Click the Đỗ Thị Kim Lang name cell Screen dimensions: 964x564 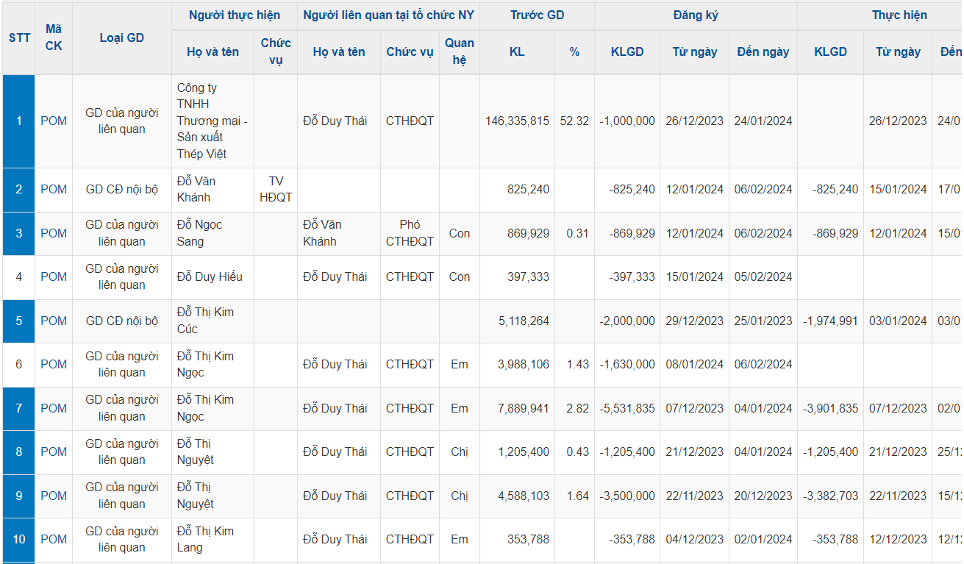[205, 539]
